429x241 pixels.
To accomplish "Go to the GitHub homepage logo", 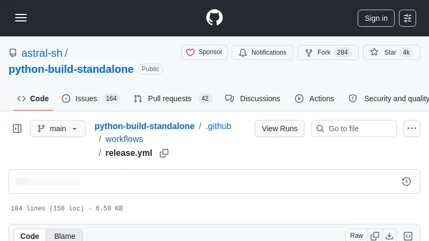I will pyautogui.click(x=214, y=18).
